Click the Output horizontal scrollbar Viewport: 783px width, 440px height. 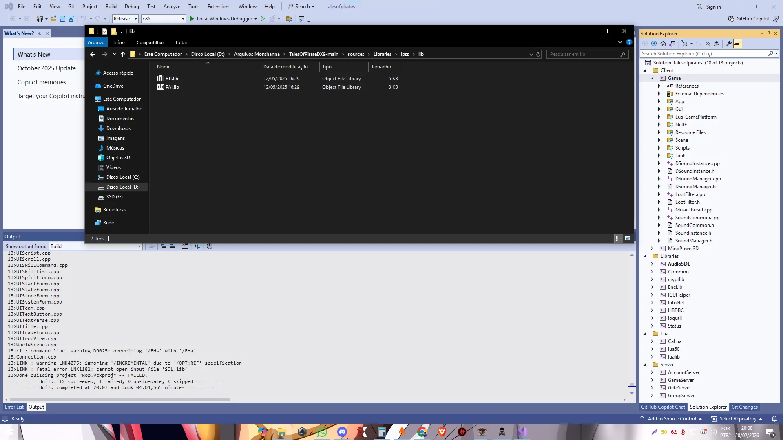[119, 400]
